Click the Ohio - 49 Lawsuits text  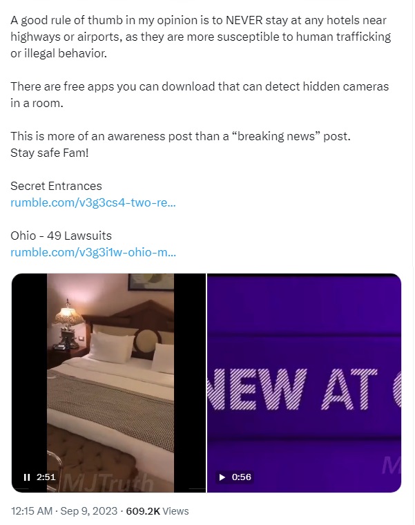[x=61, y=236]
